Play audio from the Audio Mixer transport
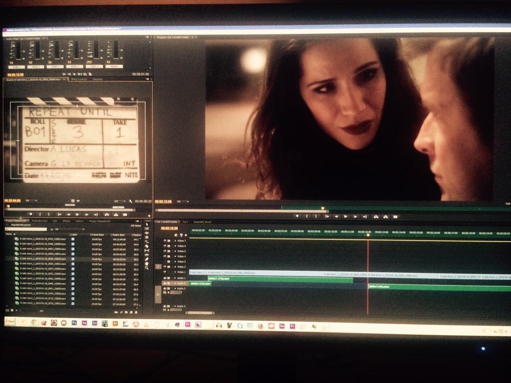Viewport: 511px width, 383px height. (x=74, y=74)
